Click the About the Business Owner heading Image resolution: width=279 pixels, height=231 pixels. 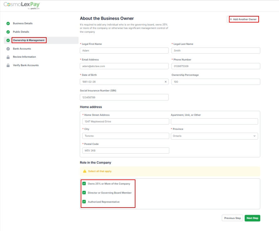[107, 18]
